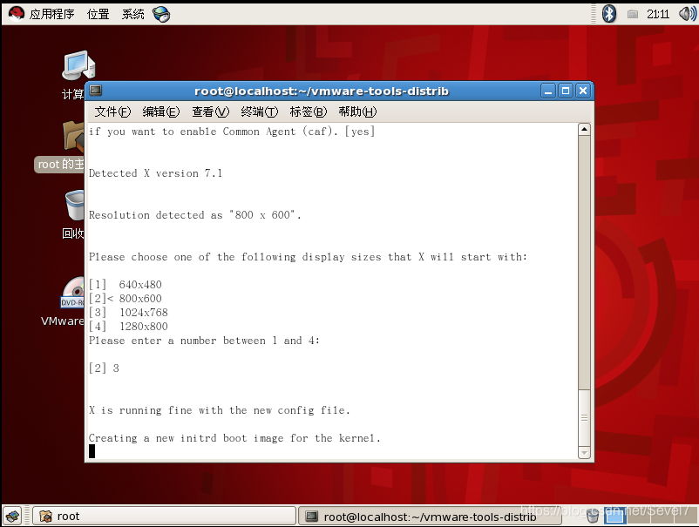Click the terminal window menu icon in titlebar
This screenshot has width=699, height=527.
pyautogui.click(x=95, y=91)
